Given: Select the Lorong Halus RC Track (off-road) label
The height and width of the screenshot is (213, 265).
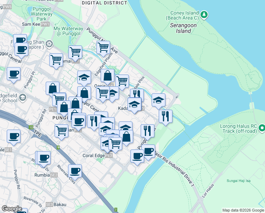Looking at the screenshot, I should [238, 129].
